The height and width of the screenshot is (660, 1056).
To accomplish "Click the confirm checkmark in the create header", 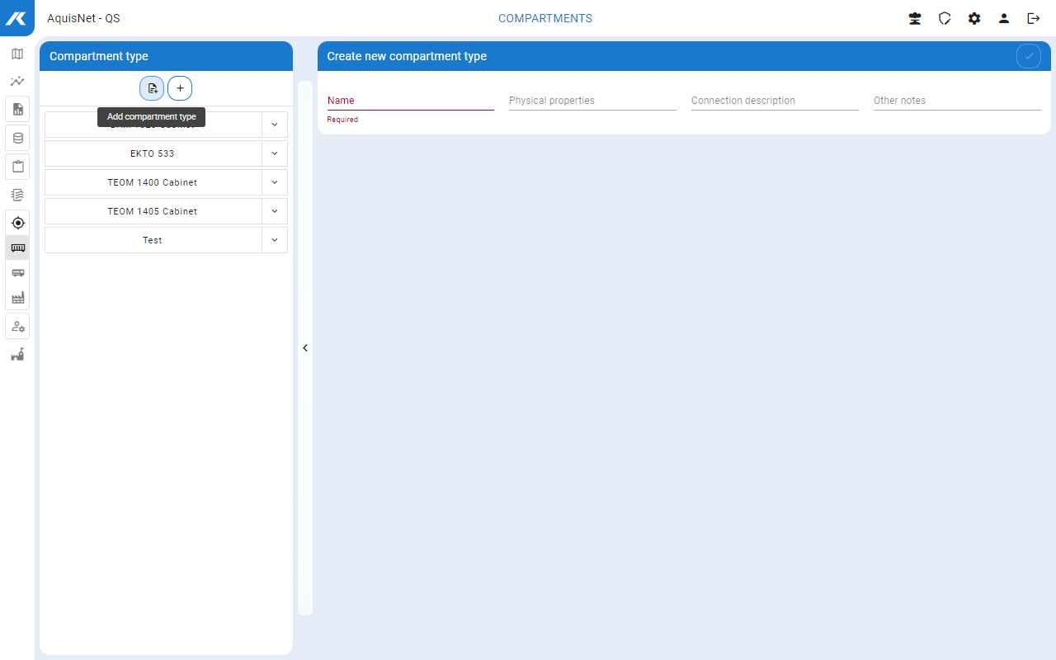I will click(1028, 56).
